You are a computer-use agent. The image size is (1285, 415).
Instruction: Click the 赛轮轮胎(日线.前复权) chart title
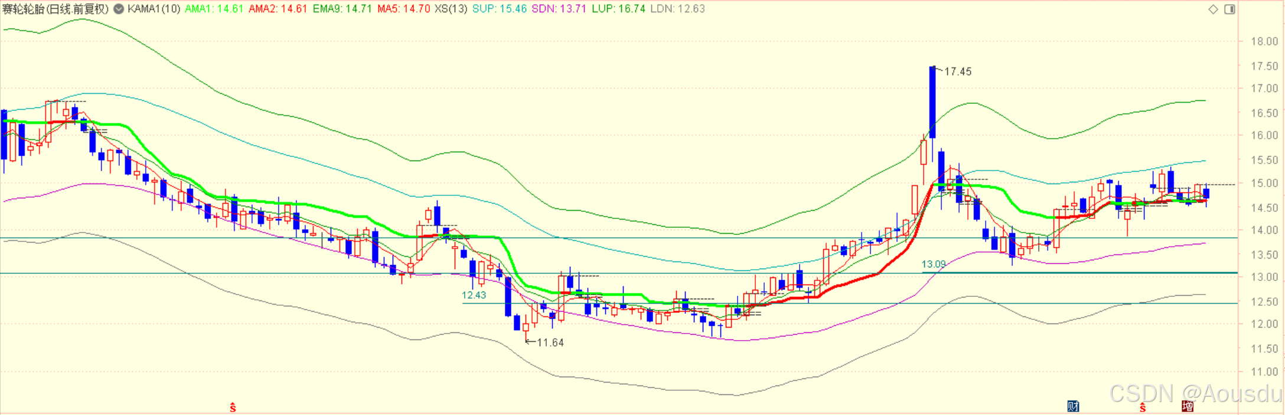tap(56, 9)
